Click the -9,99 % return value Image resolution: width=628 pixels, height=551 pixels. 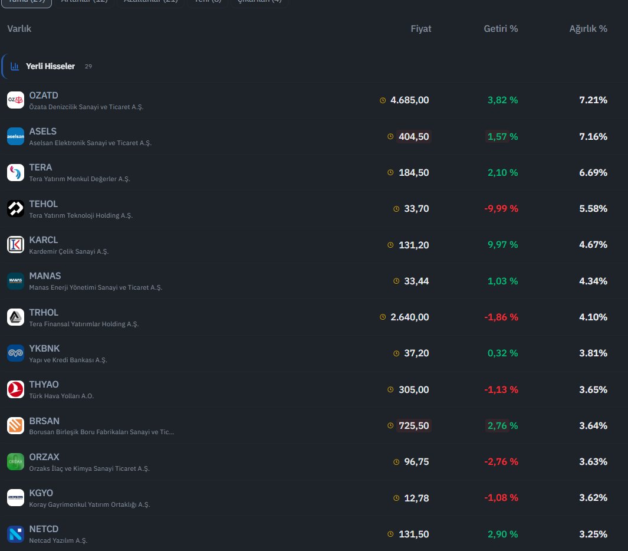[501, 209]
